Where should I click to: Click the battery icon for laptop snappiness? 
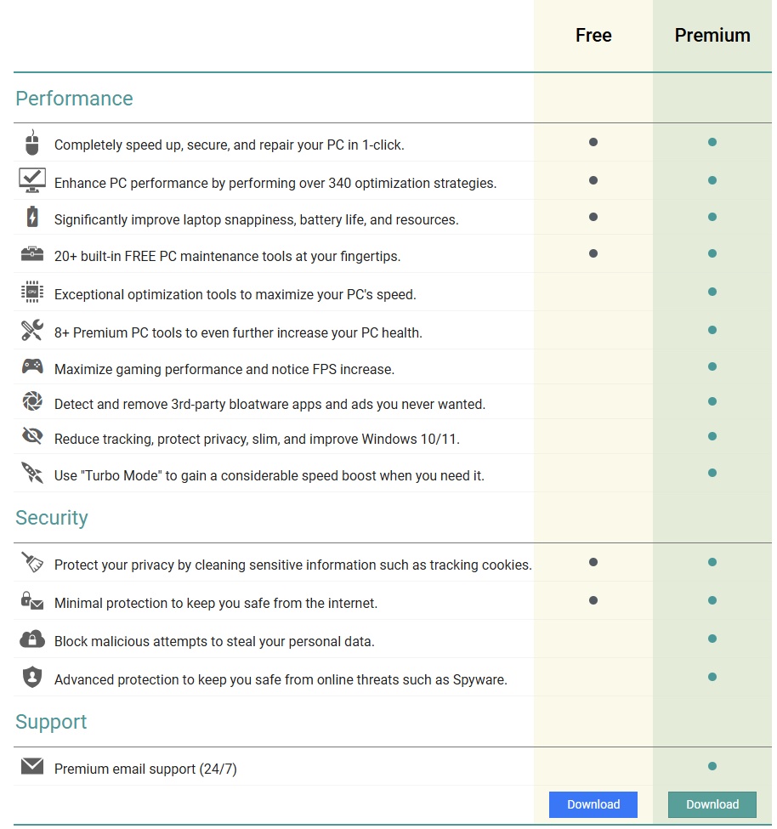pyautogui.click(x=32, y=218)
